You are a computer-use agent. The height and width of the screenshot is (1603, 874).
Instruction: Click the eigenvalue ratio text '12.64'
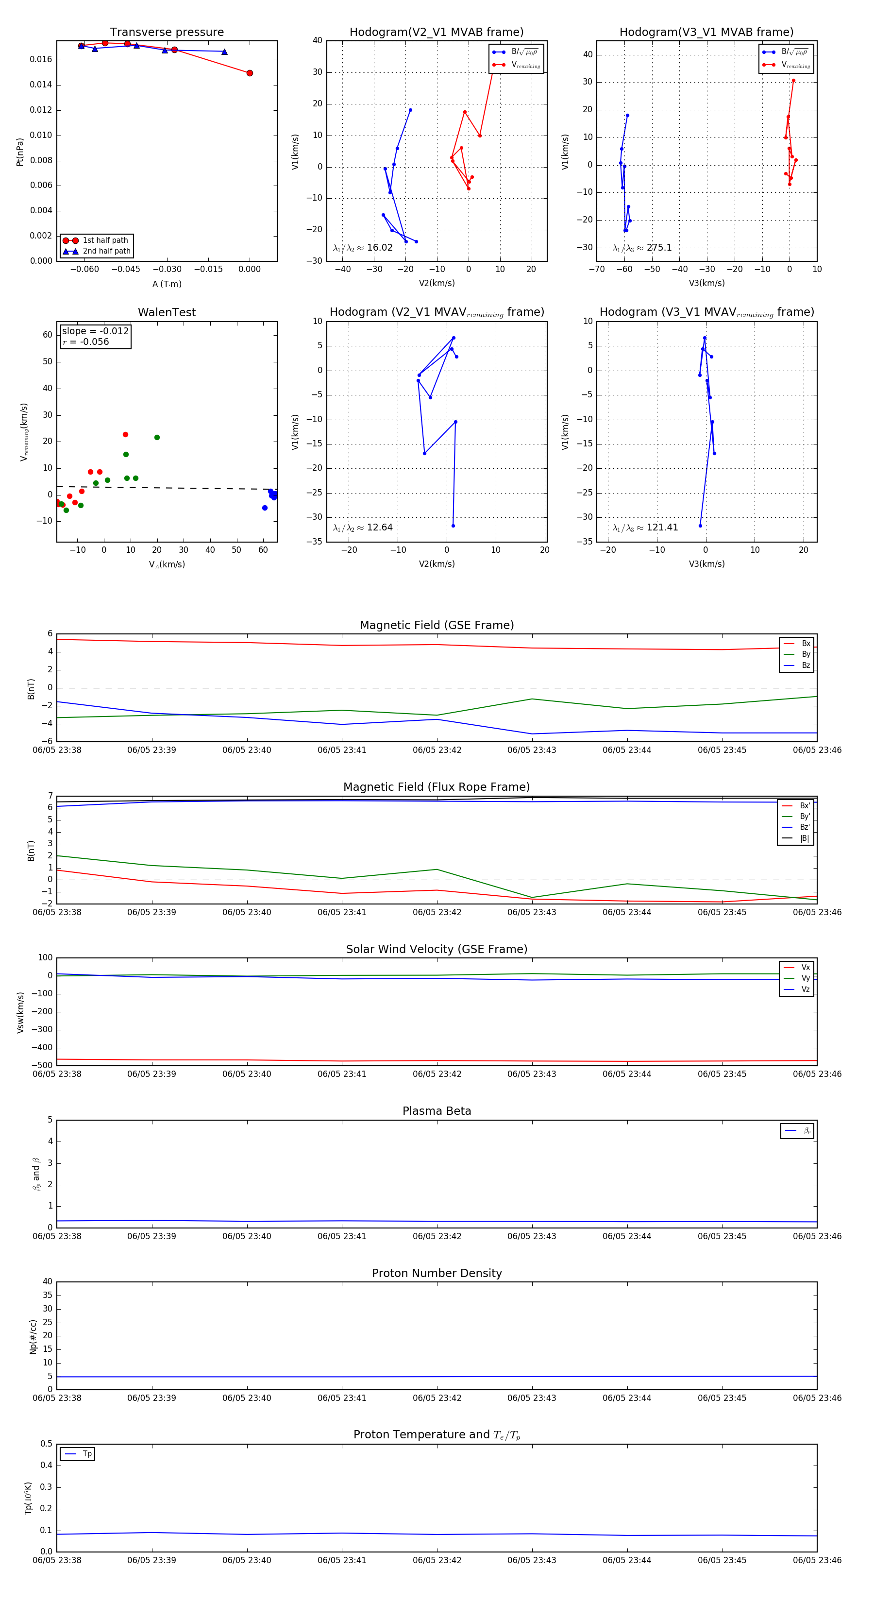379,528
